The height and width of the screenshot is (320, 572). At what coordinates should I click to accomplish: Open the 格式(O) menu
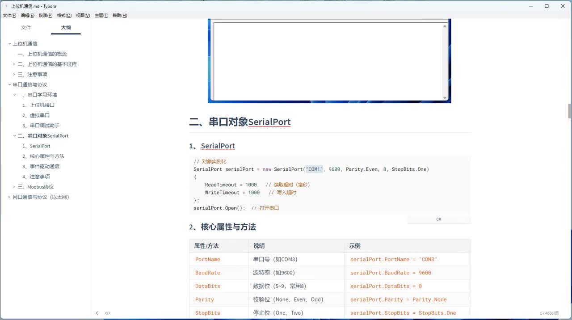point(64,15)
